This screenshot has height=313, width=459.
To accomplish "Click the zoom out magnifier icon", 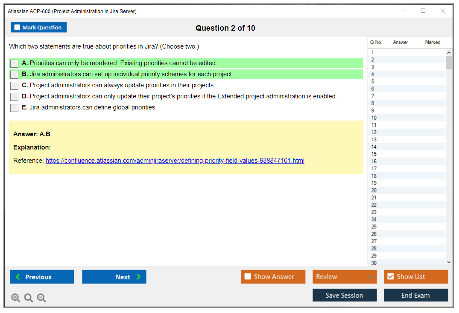I will tap(41, 298).
